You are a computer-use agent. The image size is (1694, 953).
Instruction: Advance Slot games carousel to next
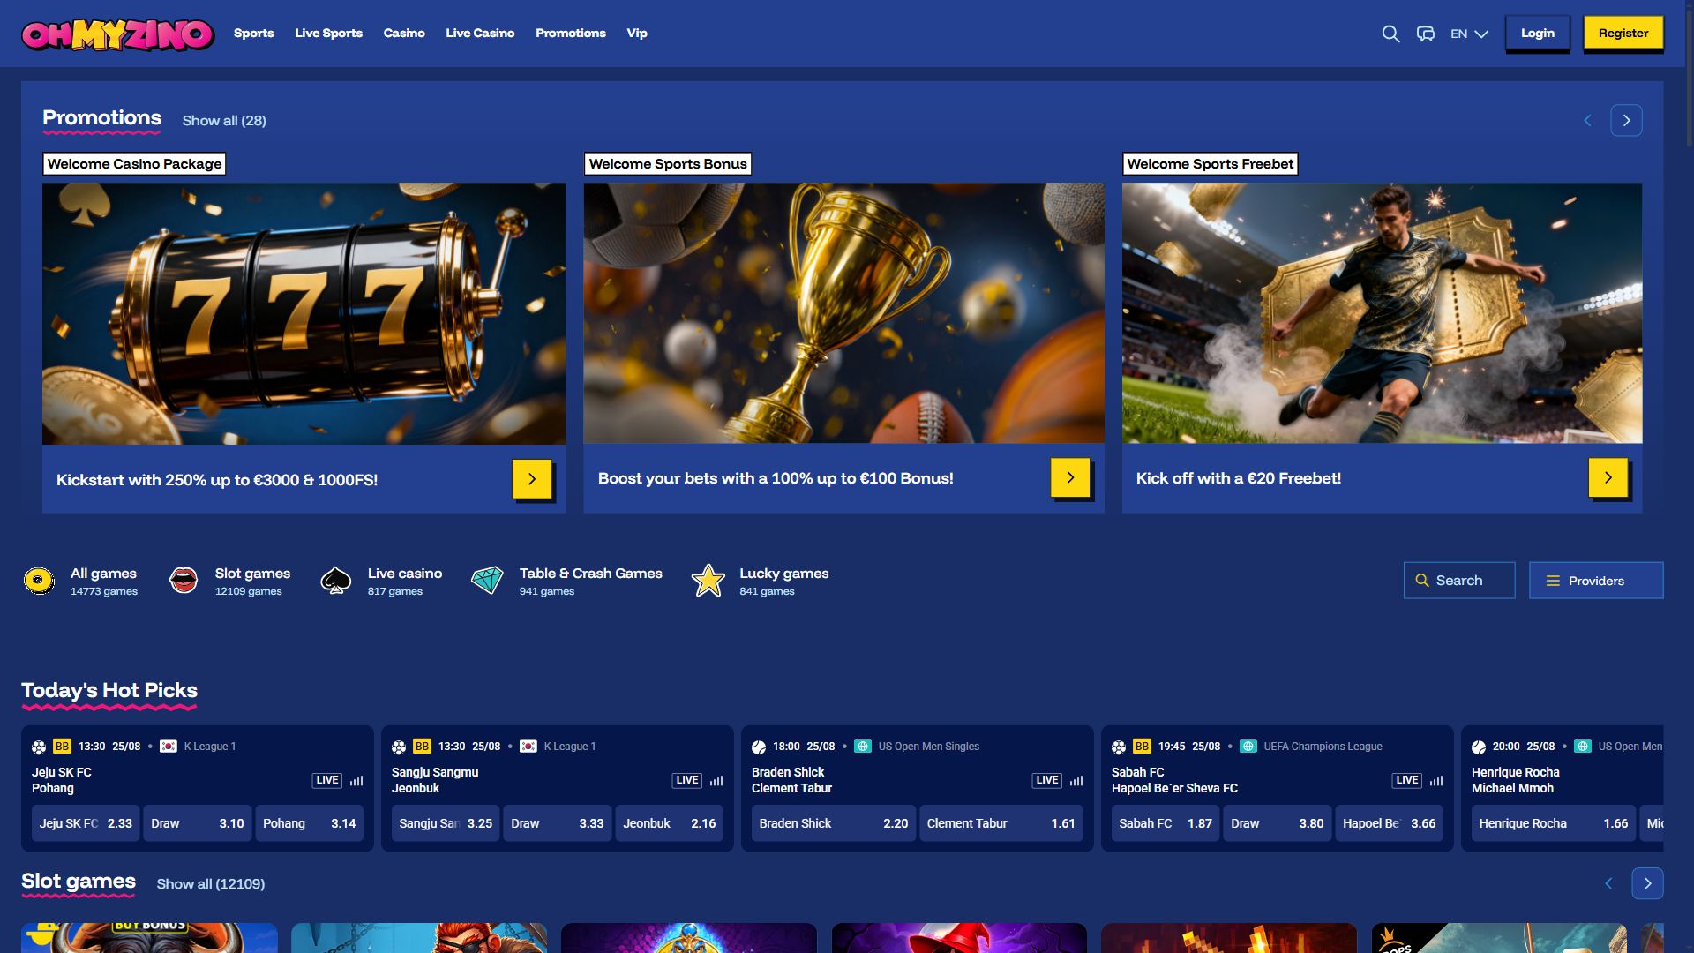pyautogui.click(x=1647, y=883)
